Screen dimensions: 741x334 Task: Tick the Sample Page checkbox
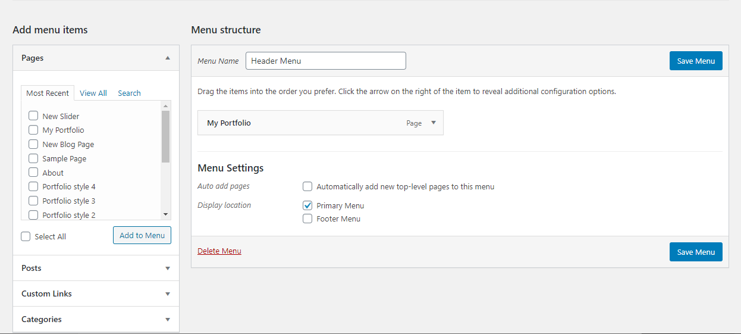[33, 158]
